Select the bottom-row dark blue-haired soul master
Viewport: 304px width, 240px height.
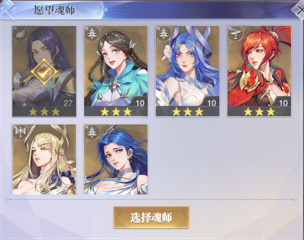pyautogui.click(x=116, y=159)
